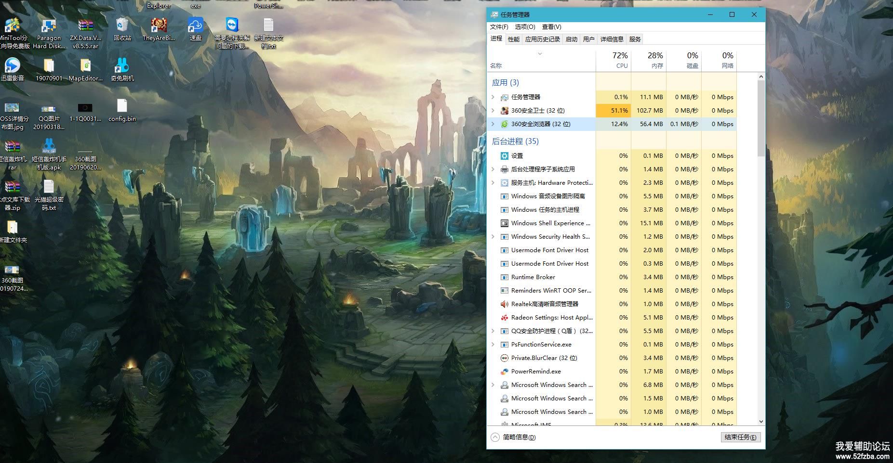Sort processes by 磁盘 column header

coord(684,60)
